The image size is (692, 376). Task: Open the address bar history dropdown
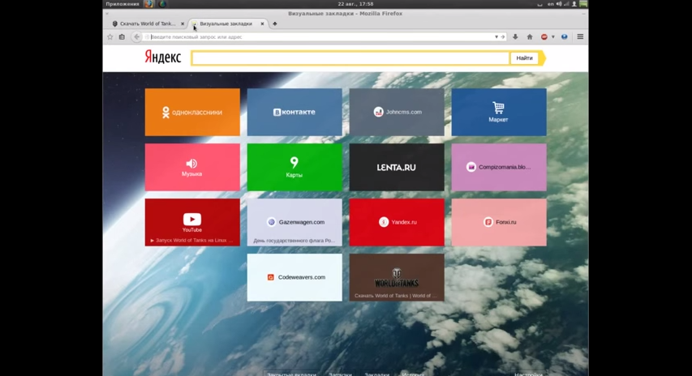[496, 37]
